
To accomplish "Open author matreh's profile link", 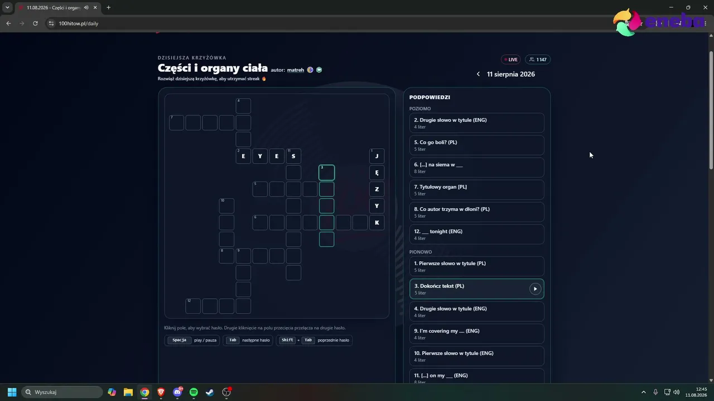I will [x=296, y=70].
